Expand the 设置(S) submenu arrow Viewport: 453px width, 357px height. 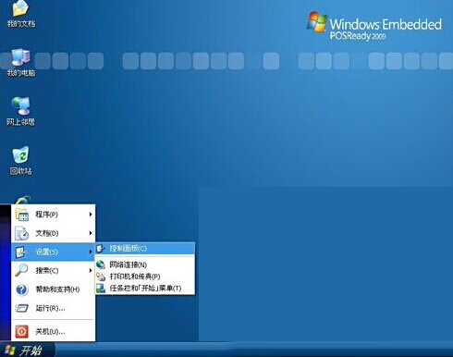[91, 252]
